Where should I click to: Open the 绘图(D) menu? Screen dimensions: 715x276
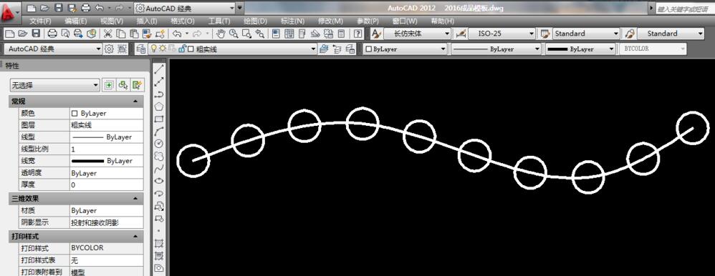click(x=255, y=21)
